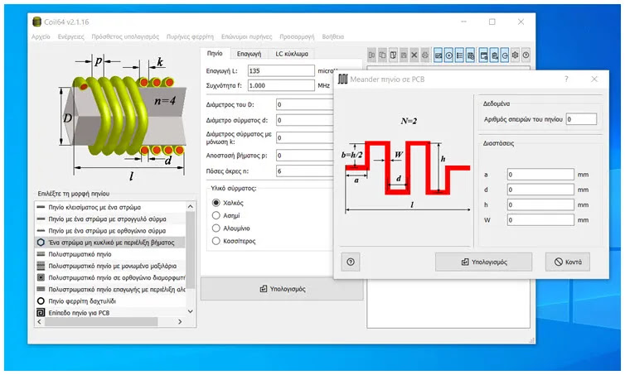Click the two-pages copy toolbar icon
Image resolution: width=625 pixels, height=375 pixels.
tap(382, 55)
